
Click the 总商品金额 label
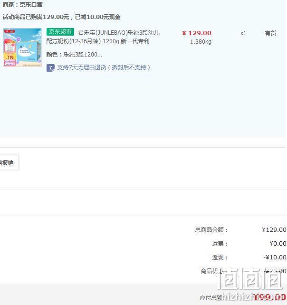click(x=211, y=230)
